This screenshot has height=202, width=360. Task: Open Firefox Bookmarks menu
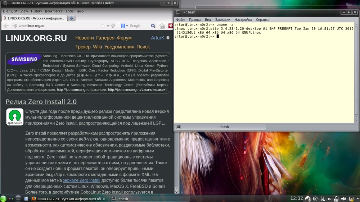[54, 11]
